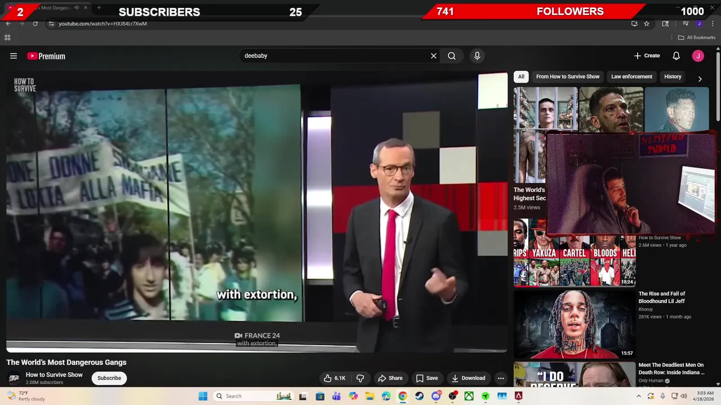Open the Create menu
This screenshot has height=405, width=721.
tap(647, 56)
